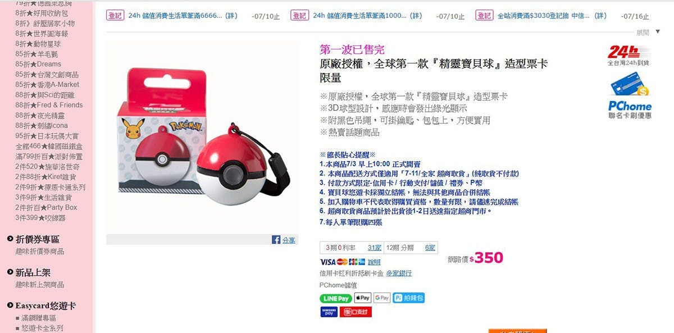Click the 多家銀行 credit card bonus link
The width and height of the screenshot is (674, 333).
[399, 273]
